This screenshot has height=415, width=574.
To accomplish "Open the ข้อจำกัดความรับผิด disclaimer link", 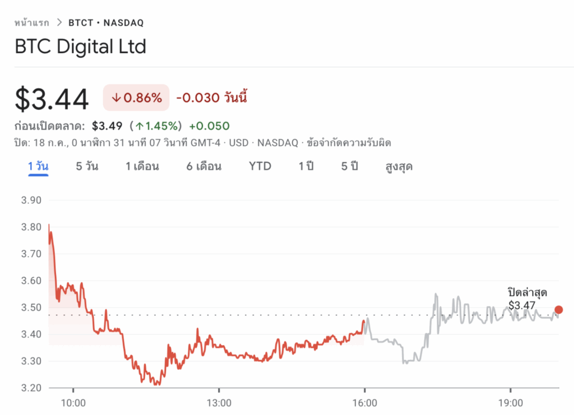I will [346, 143].
